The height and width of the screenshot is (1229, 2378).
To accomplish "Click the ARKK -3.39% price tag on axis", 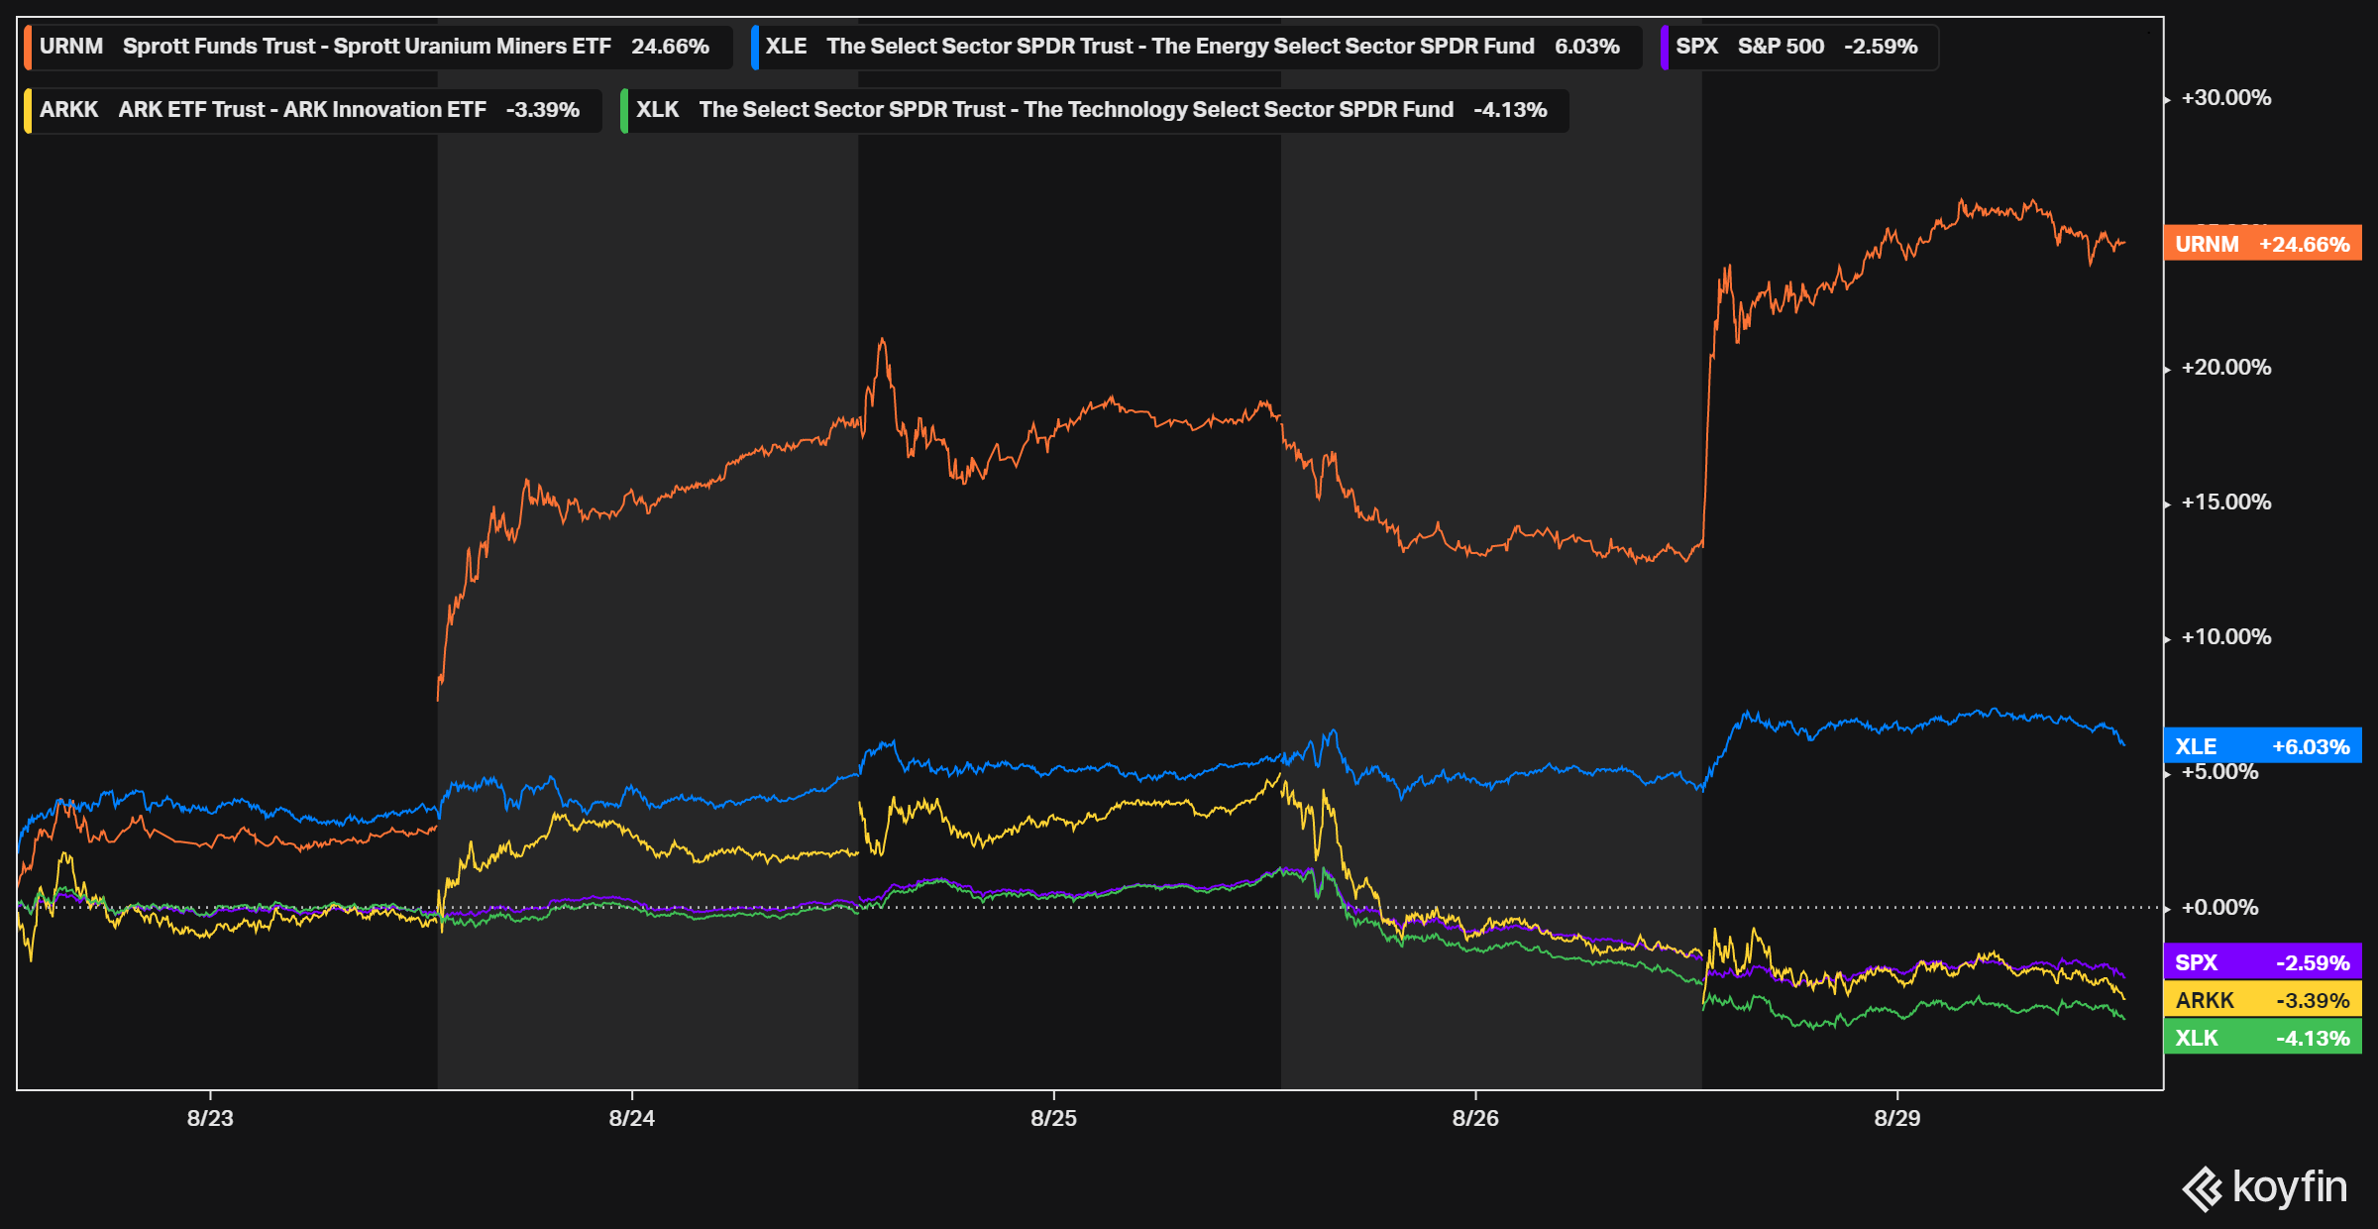I will click(2263, 1000).
